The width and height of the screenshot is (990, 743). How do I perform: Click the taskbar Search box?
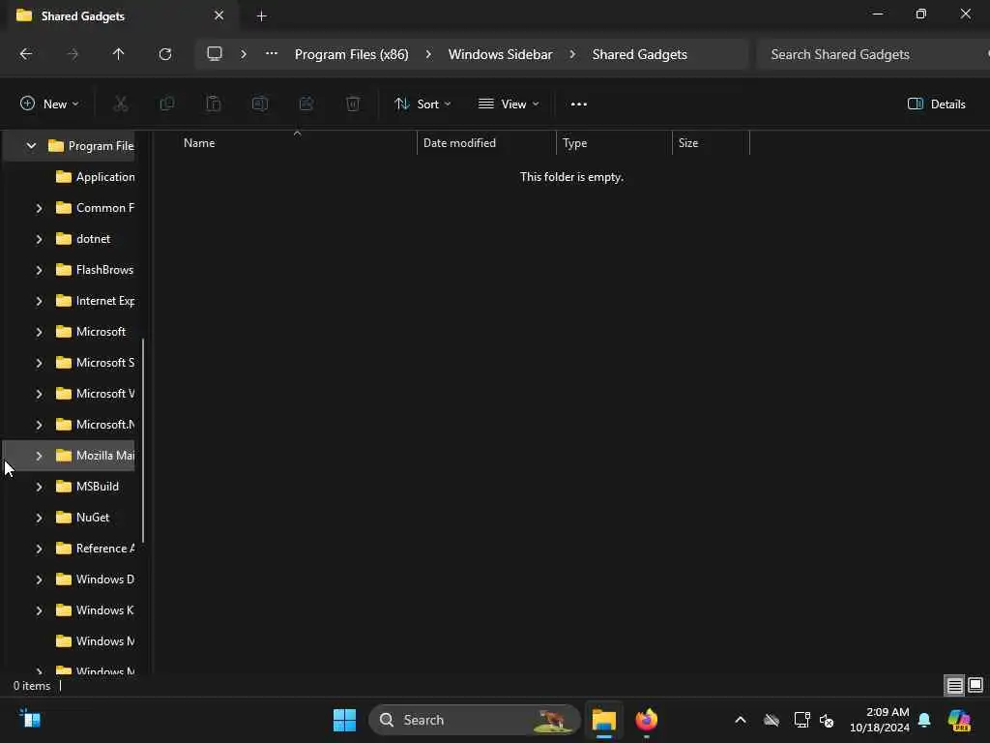coord(474,720)
